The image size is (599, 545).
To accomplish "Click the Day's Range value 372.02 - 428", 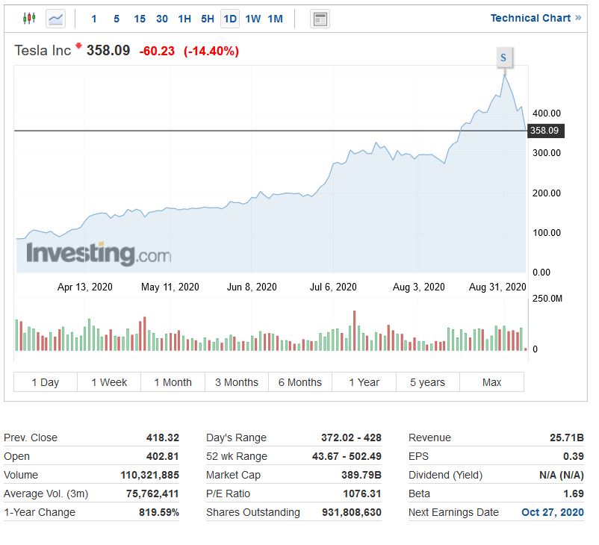I will click(x=351, y=437).
